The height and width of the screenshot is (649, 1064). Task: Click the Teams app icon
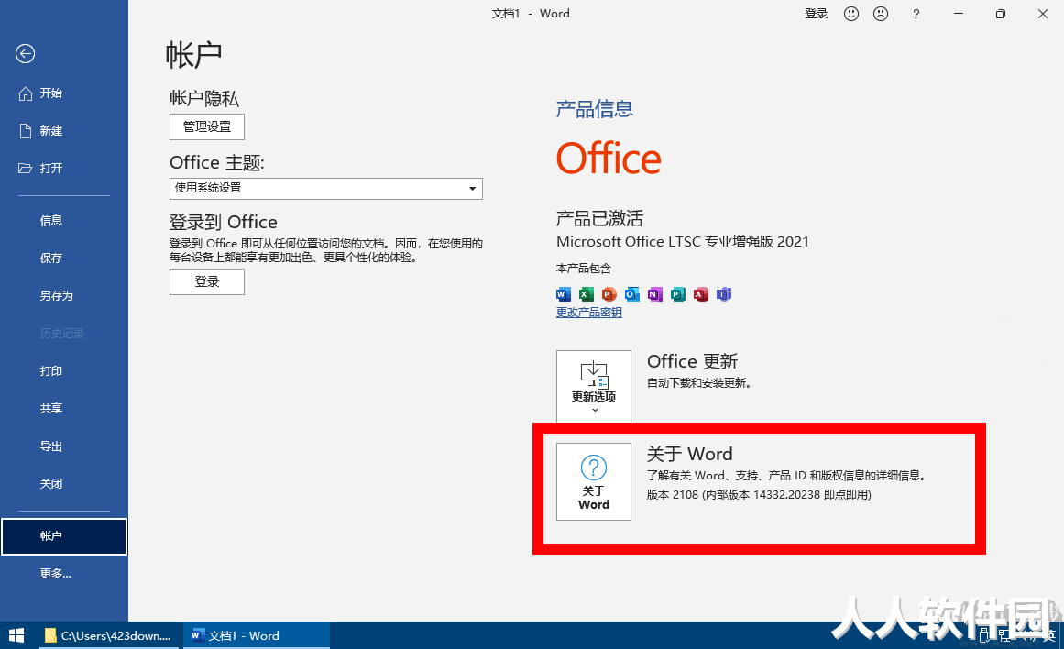pyautogui.click(x=724, y=294)
